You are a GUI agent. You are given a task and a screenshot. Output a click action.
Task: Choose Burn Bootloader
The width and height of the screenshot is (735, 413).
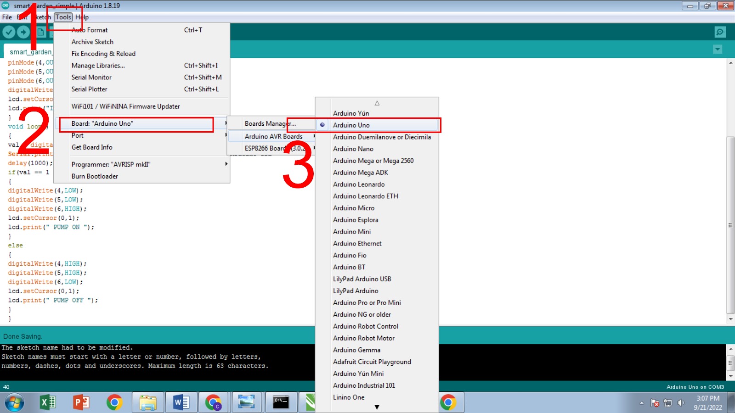click(x=142, y=176)
